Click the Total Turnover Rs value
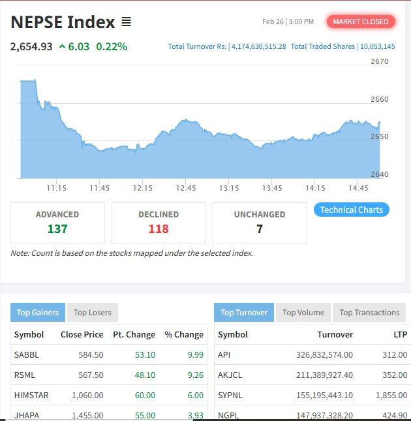Screen dimensions: 411x421 pos(258,47)
